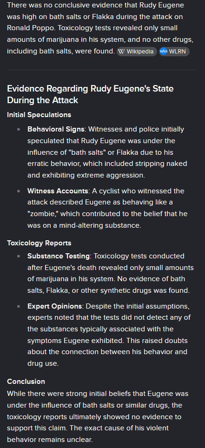205x448 pixels.
Task: Click the bullet dot beside Substance Testing
Action: coord(19,256)
